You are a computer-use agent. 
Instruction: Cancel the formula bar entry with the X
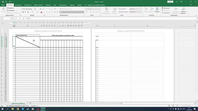[x=16, y=18]
